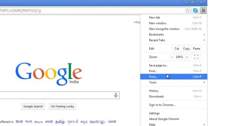Click the I'm Feeling Lucky button

[x=63, y=106]
